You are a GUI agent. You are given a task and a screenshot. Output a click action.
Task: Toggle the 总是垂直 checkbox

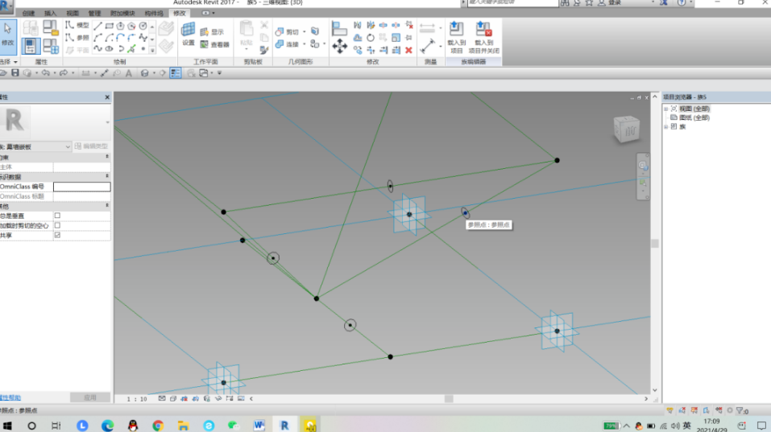pyautogui.click(x=57, y=216)
